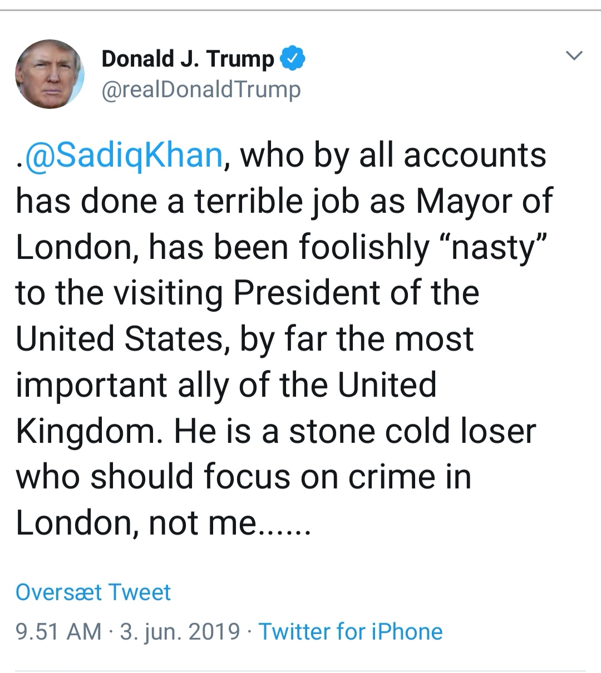Open the tweet options chevron menu
The height and width of the screenshot is (673, 601).
[x=574, y=56]
